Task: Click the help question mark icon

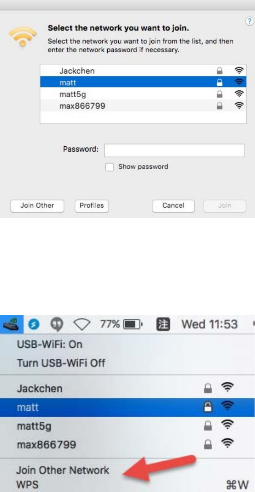Action: (x=248, y=23)
